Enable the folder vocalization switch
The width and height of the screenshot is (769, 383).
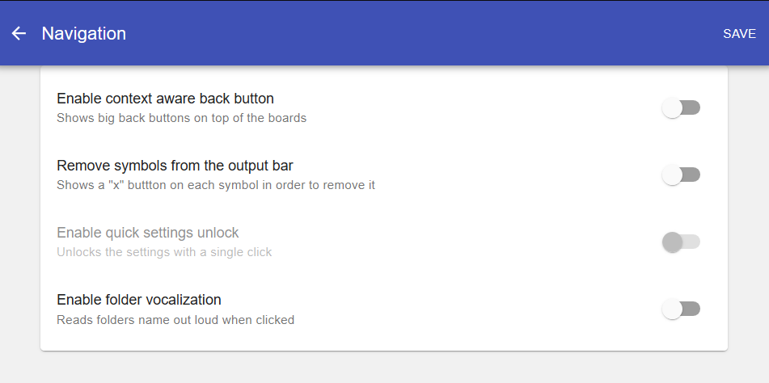pos(681,309)
